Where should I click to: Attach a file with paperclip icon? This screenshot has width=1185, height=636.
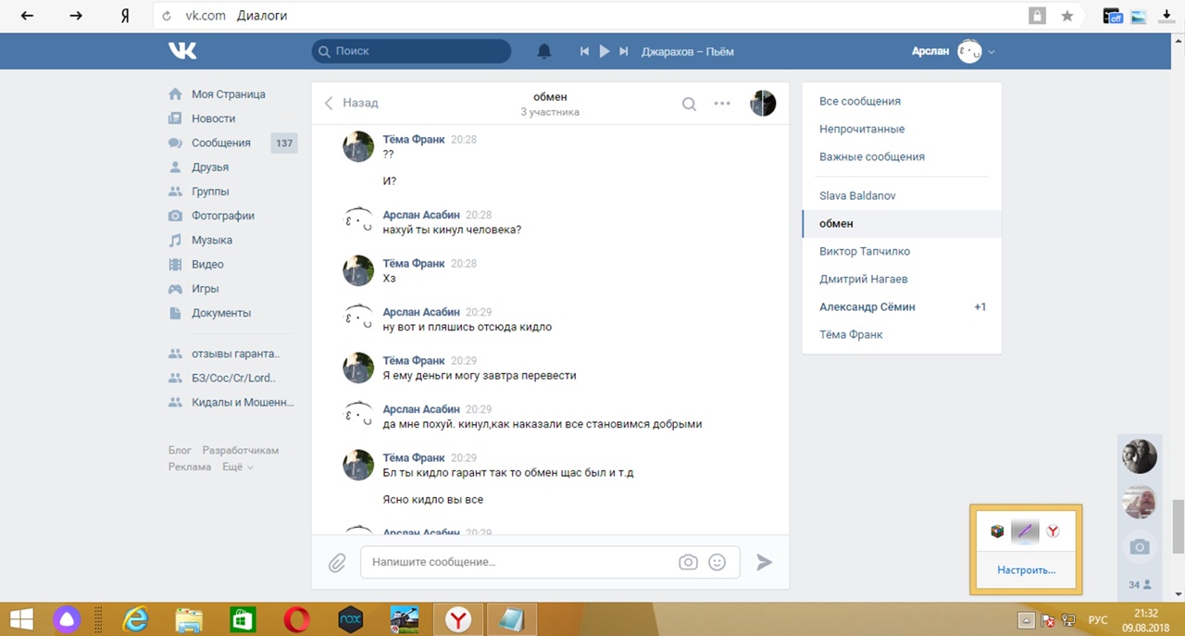coord(336,562)
